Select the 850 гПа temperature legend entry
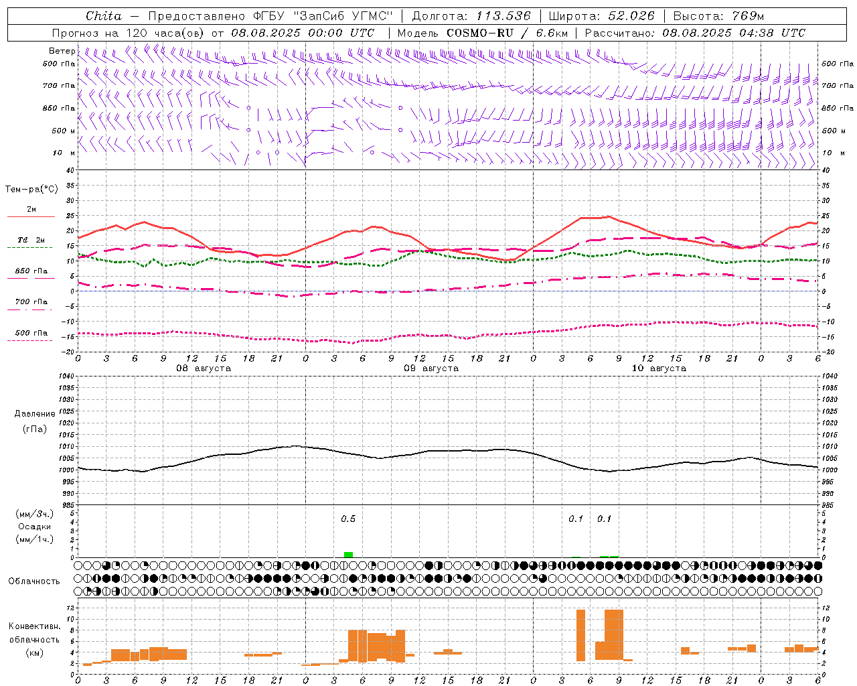 31,271
